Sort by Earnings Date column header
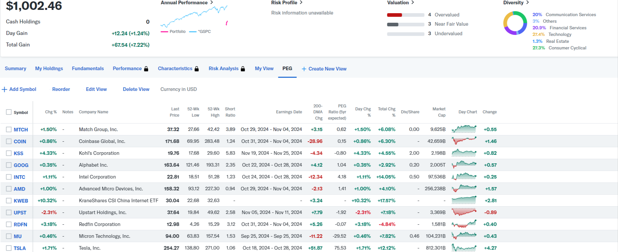The height and width of the screenshot is (252, 618). (x=289, y=112)
